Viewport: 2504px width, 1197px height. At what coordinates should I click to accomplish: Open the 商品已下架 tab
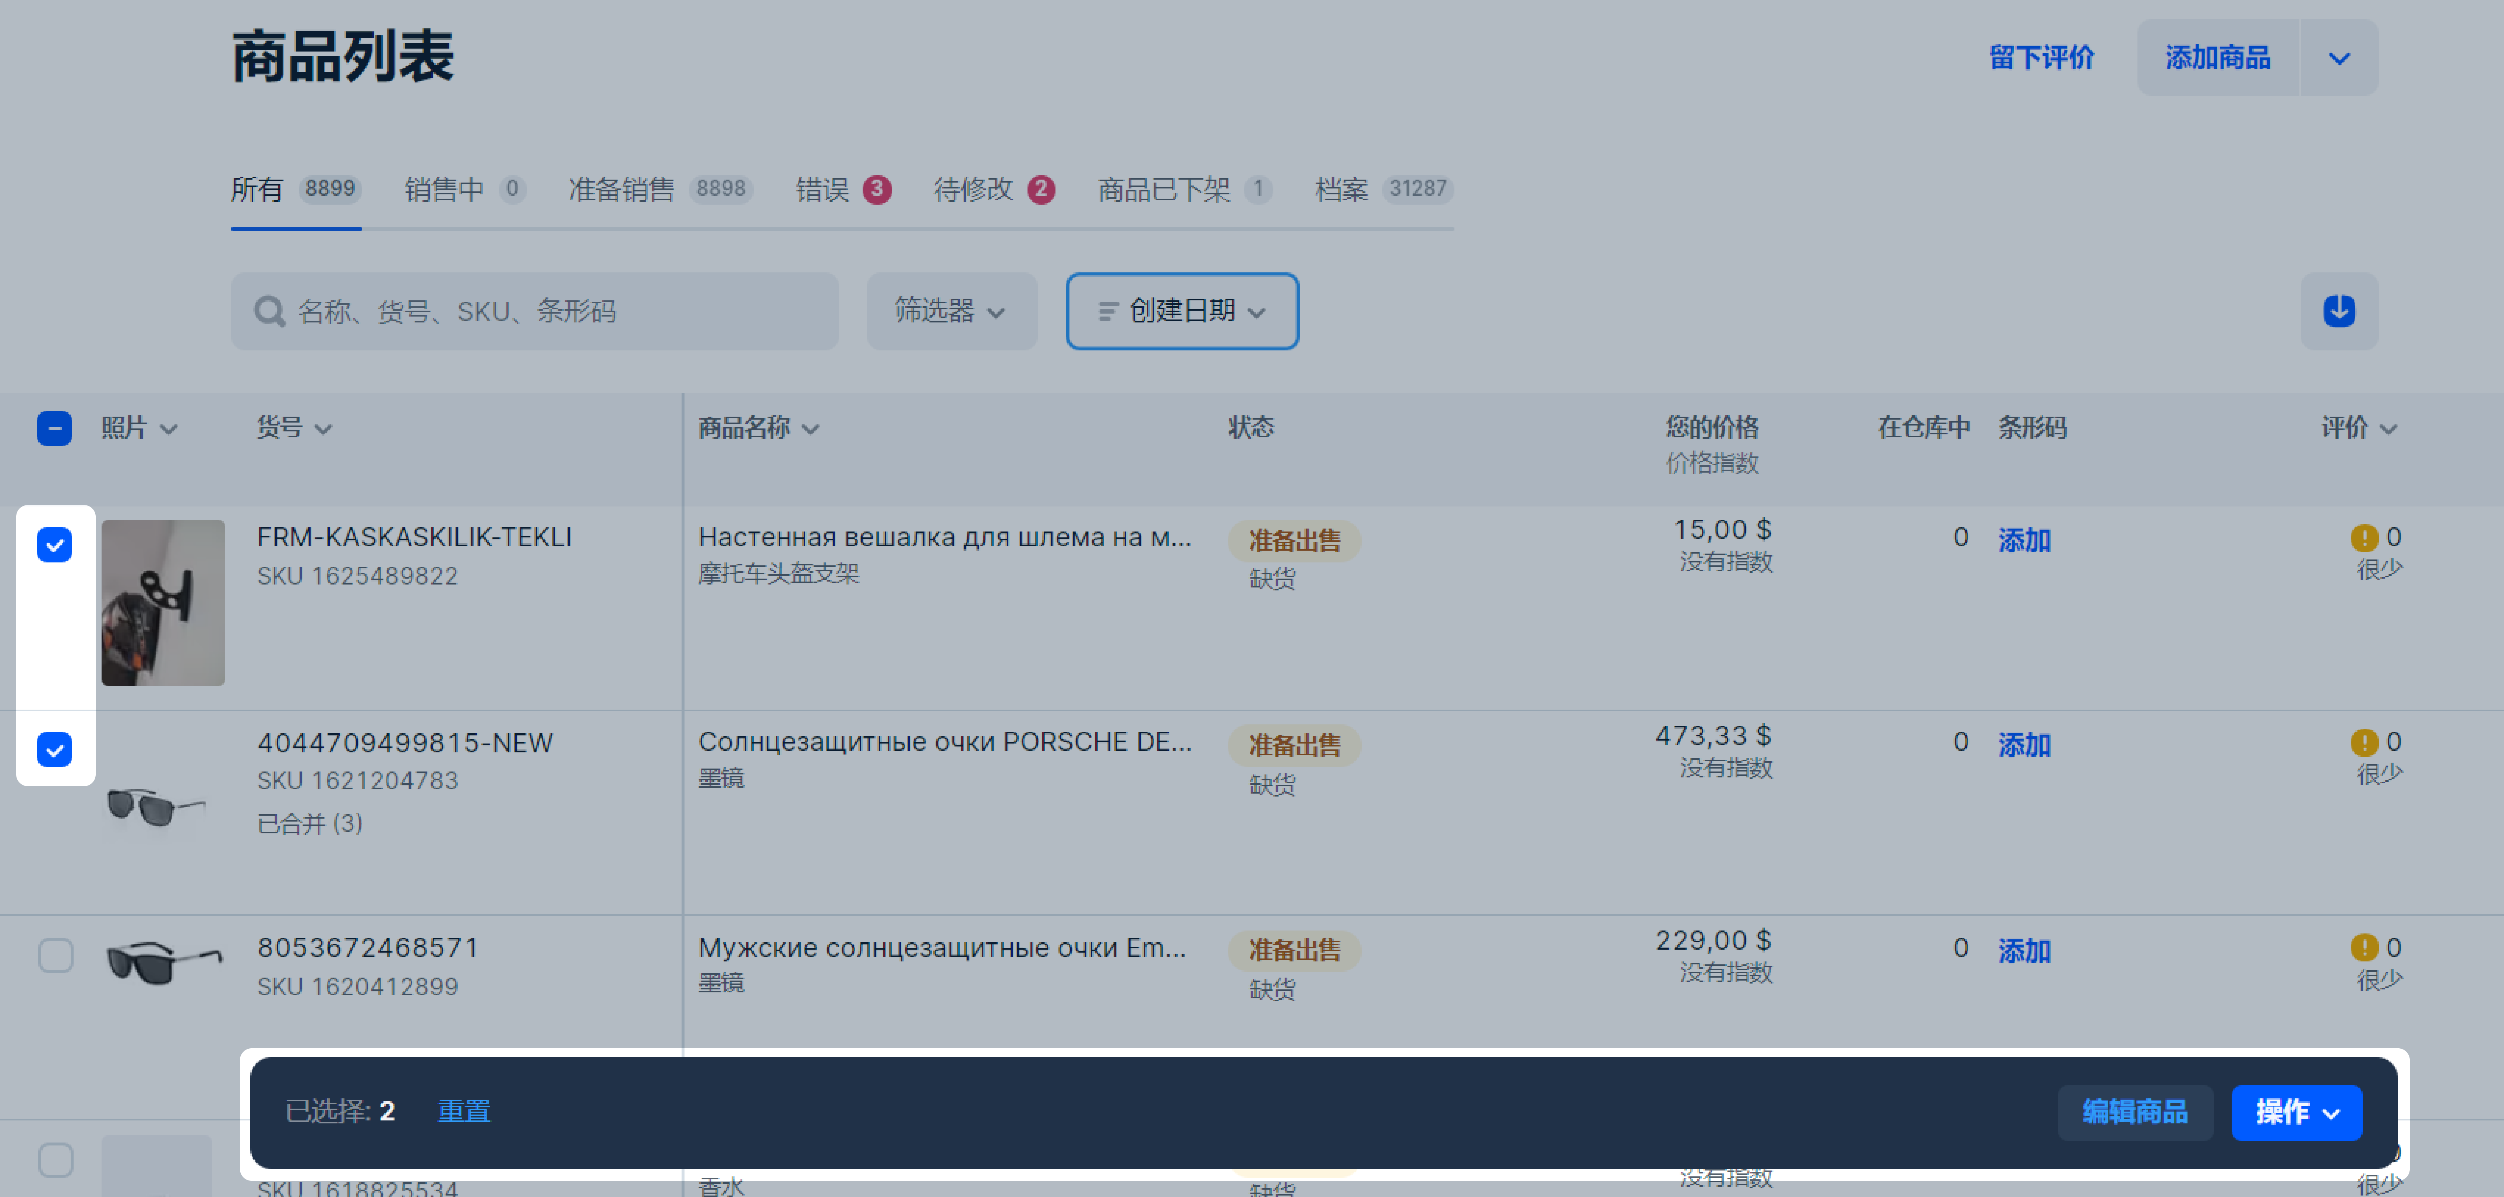1185,189
